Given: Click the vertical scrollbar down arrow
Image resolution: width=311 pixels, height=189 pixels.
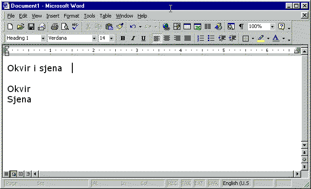Looking at the screenshot, I should [x=305, y=145].
